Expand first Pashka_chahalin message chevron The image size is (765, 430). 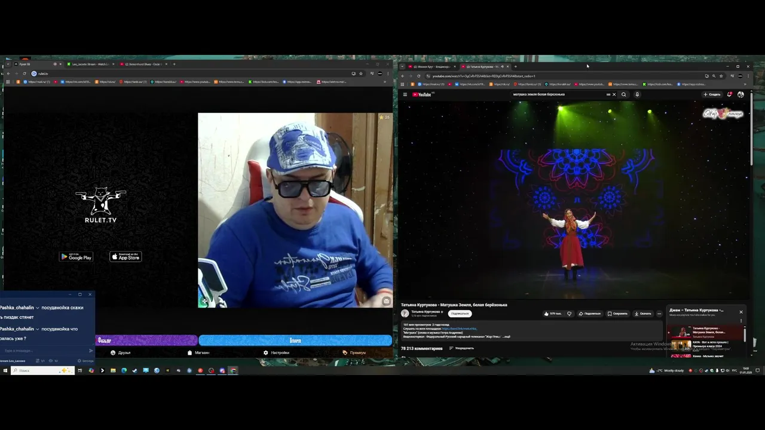[38, 308]
